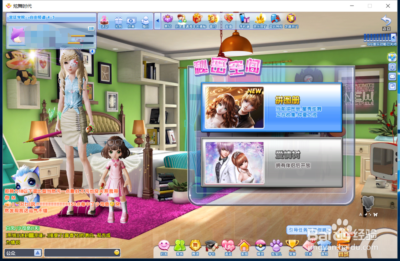Click the 引导任务 guide task bubble
This screenshot has width=400, height=261.
(x=309, y=230)
